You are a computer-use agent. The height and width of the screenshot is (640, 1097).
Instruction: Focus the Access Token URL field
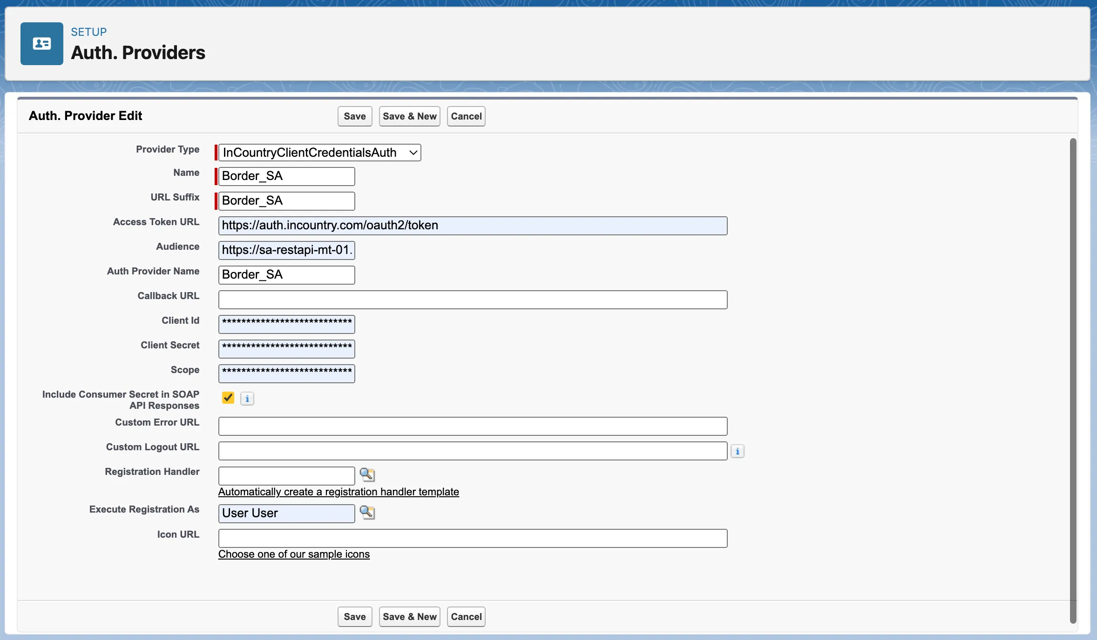click(x=473, y=226)
